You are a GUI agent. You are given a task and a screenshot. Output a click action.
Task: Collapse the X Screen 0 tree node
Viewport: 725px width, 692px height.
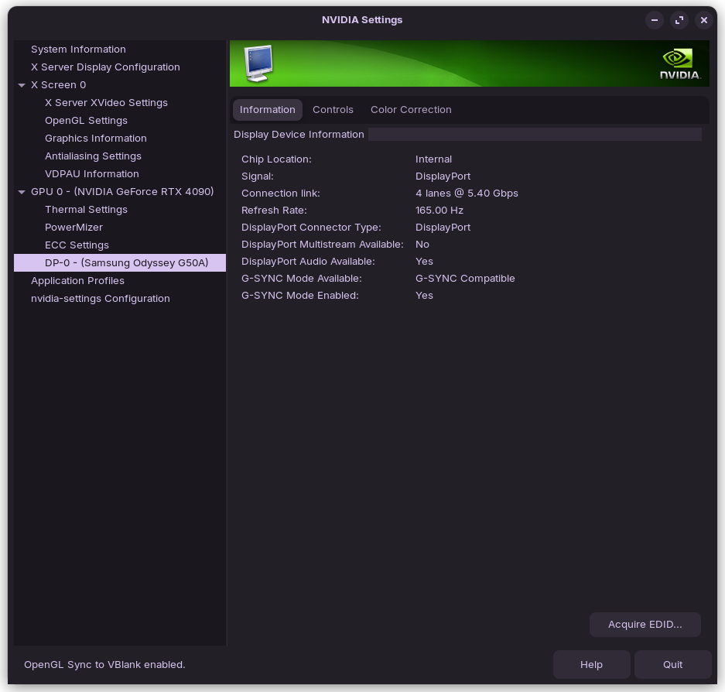[x=22, y=85]
